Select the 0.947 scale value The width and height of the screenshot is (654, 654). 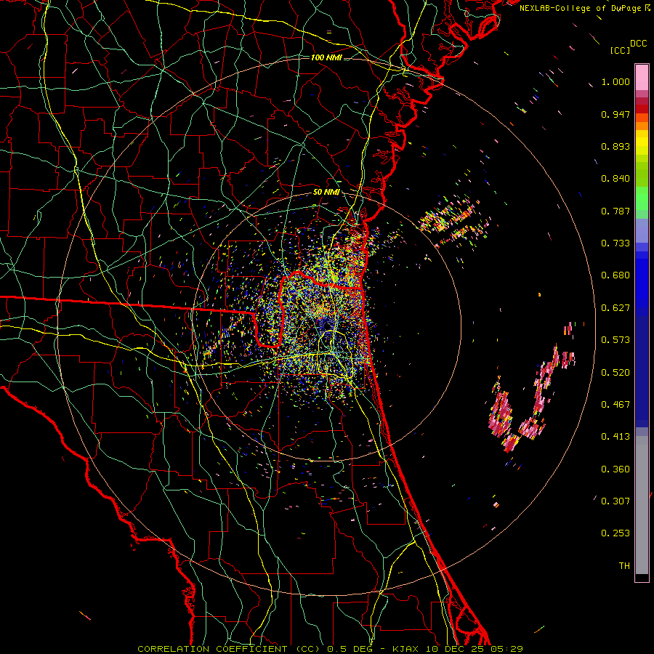(615, 114)
